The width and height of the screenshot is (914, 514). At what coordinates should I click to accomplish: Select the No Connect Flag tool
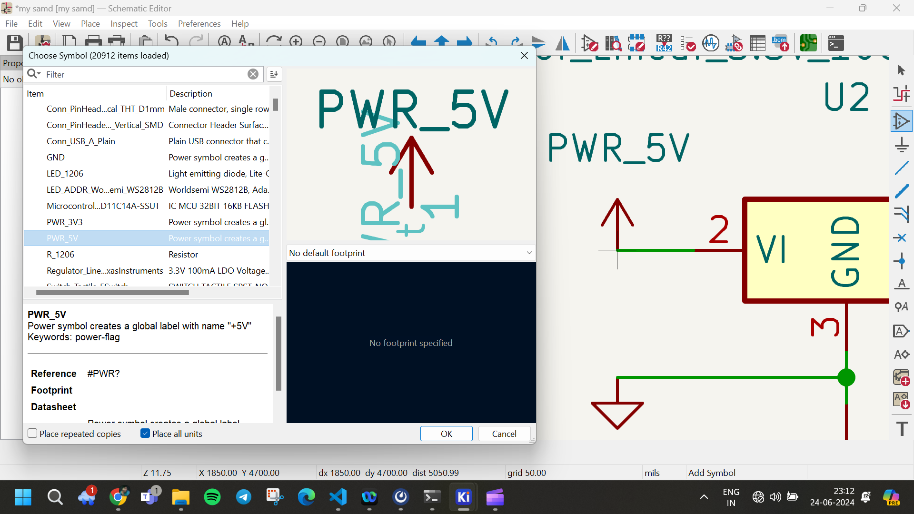click(x=902, y=237)
